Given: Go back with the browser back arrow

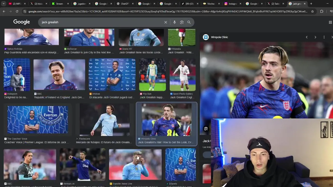Looking at the screenshot, I should [x=4, y=11].
